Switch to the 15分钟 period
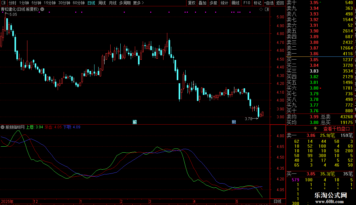This screenshot has width=356, height=205. pyautogui.click(x=49, y=3)
